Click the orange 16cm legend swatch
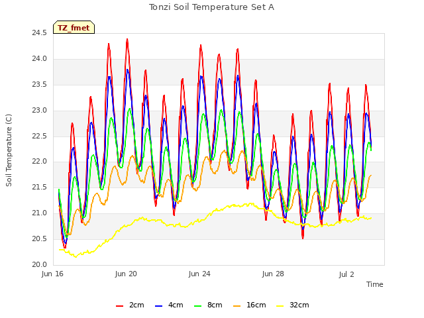Screen dimensions: 424x318 (x=237, y=306)
